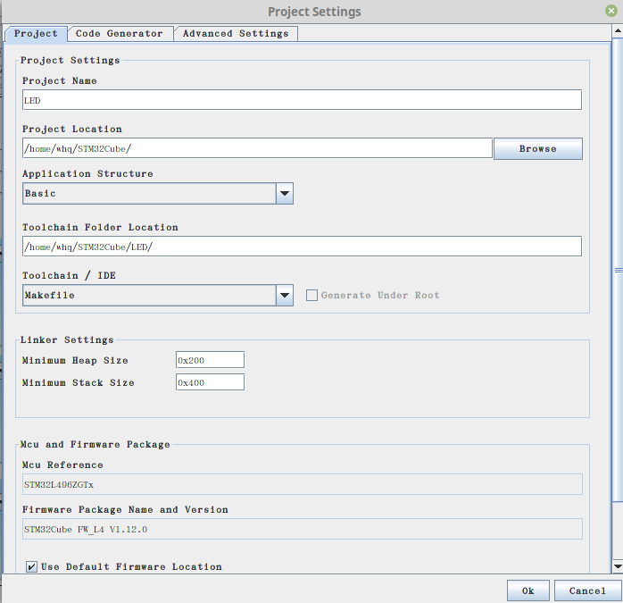Click scrollbar up arrow at top

pos(617,32)
